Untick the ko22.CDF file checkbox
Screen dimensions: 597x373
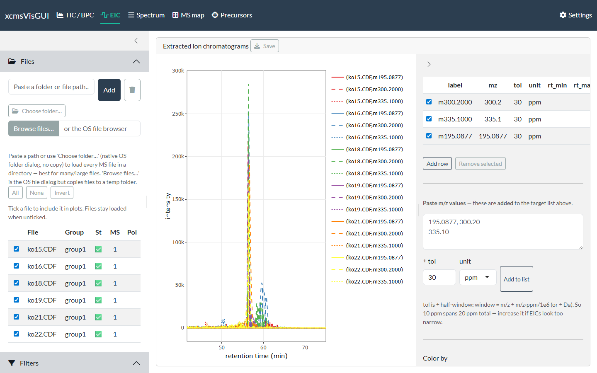[17, 334]
